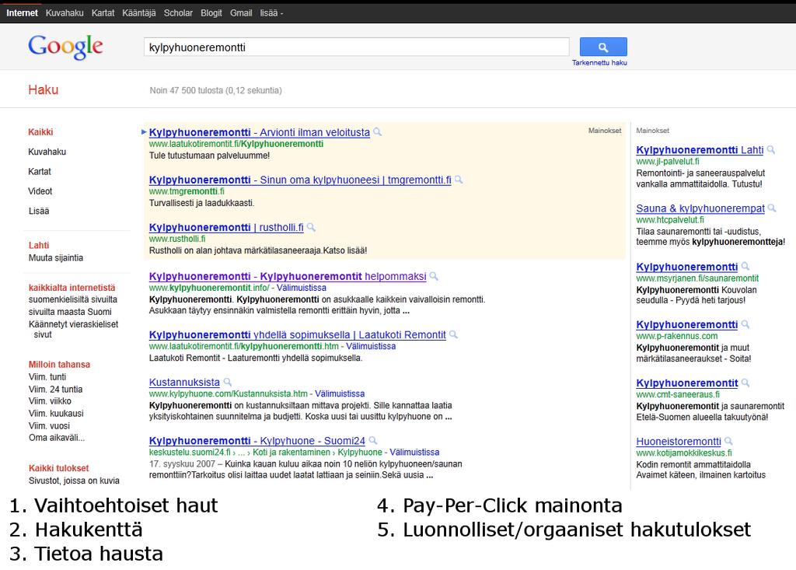The height and width of the screenshot is (570, 796).
Task: Preview magnifier beside msyrjanen.fi Kylpyhuoneremontti ad
Action: click(x=745, y=266)
